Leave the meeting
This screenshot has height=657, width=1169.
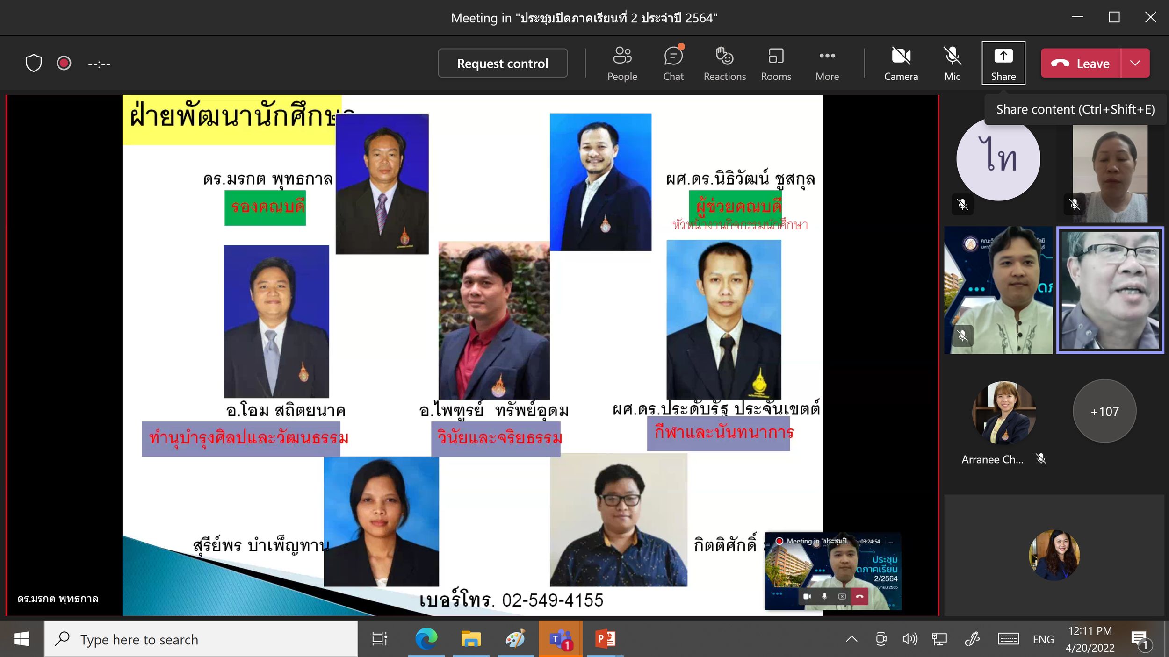[x=1081, y=63]
